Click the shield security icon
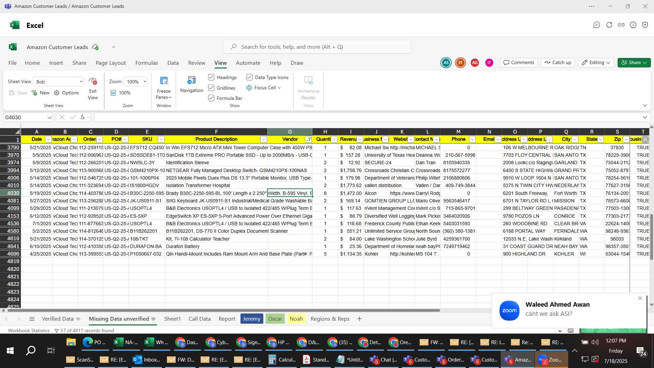 tap(645, 25)
